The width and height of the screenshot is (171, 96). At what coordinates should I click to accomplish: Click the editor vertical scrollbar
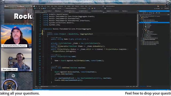point(138,49)
